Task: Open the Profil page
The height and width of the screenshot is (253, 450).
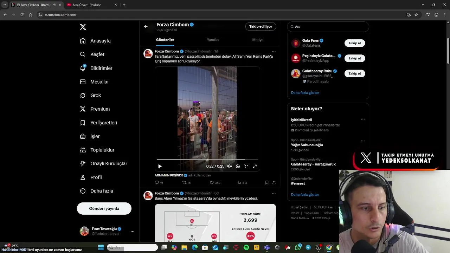Action: (x=91, y=177)
